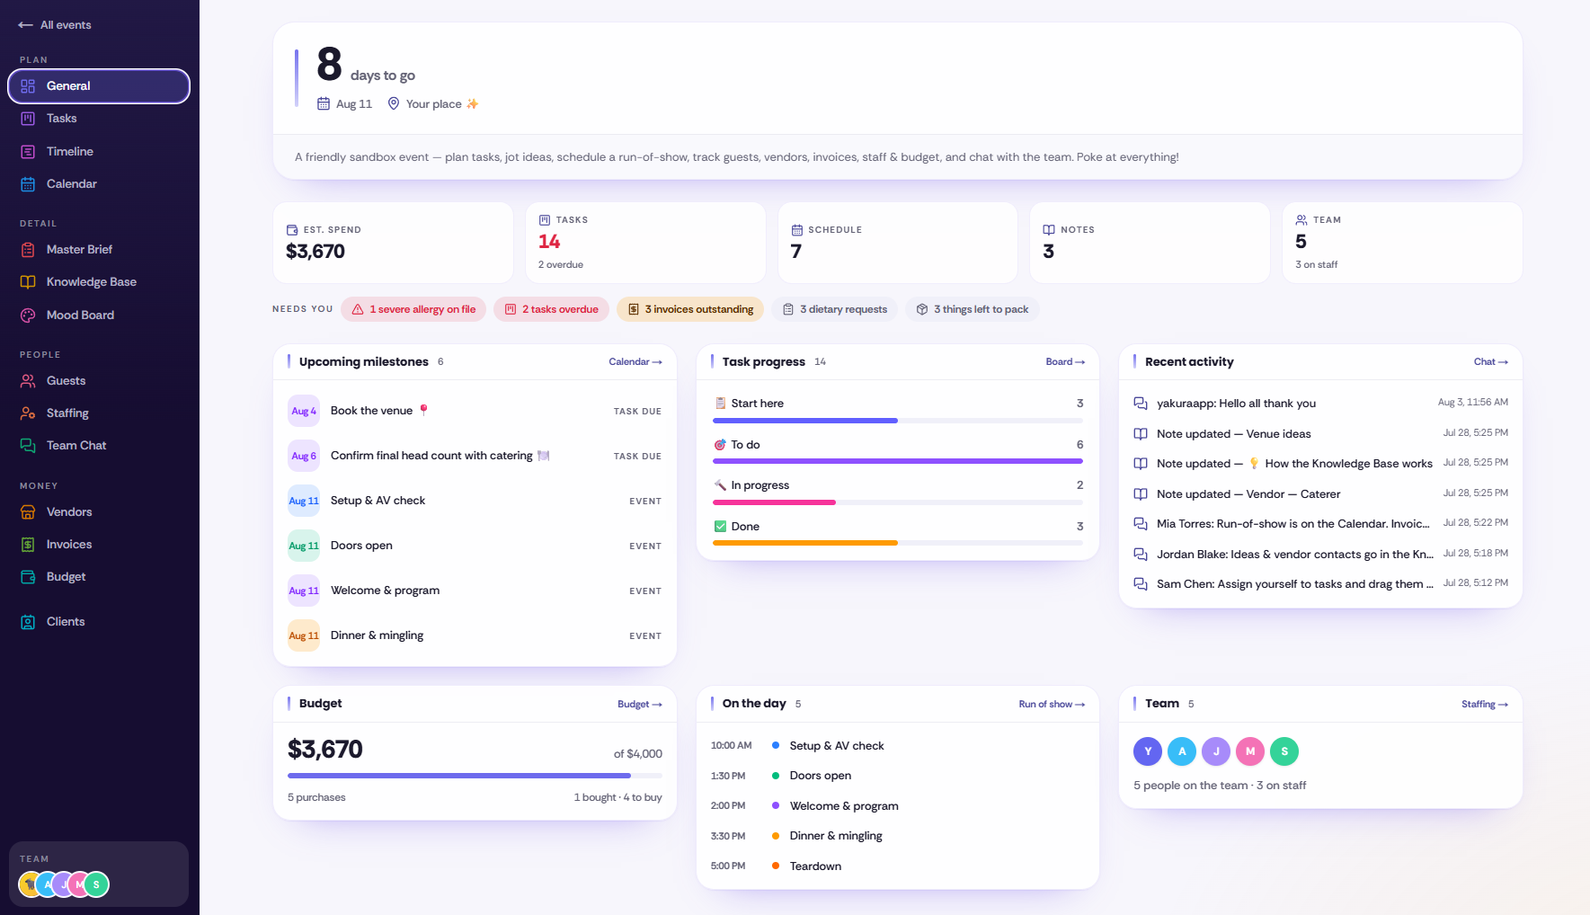Click the Guests people icon
Viewport: 1590px width, 915px height.
28,381
